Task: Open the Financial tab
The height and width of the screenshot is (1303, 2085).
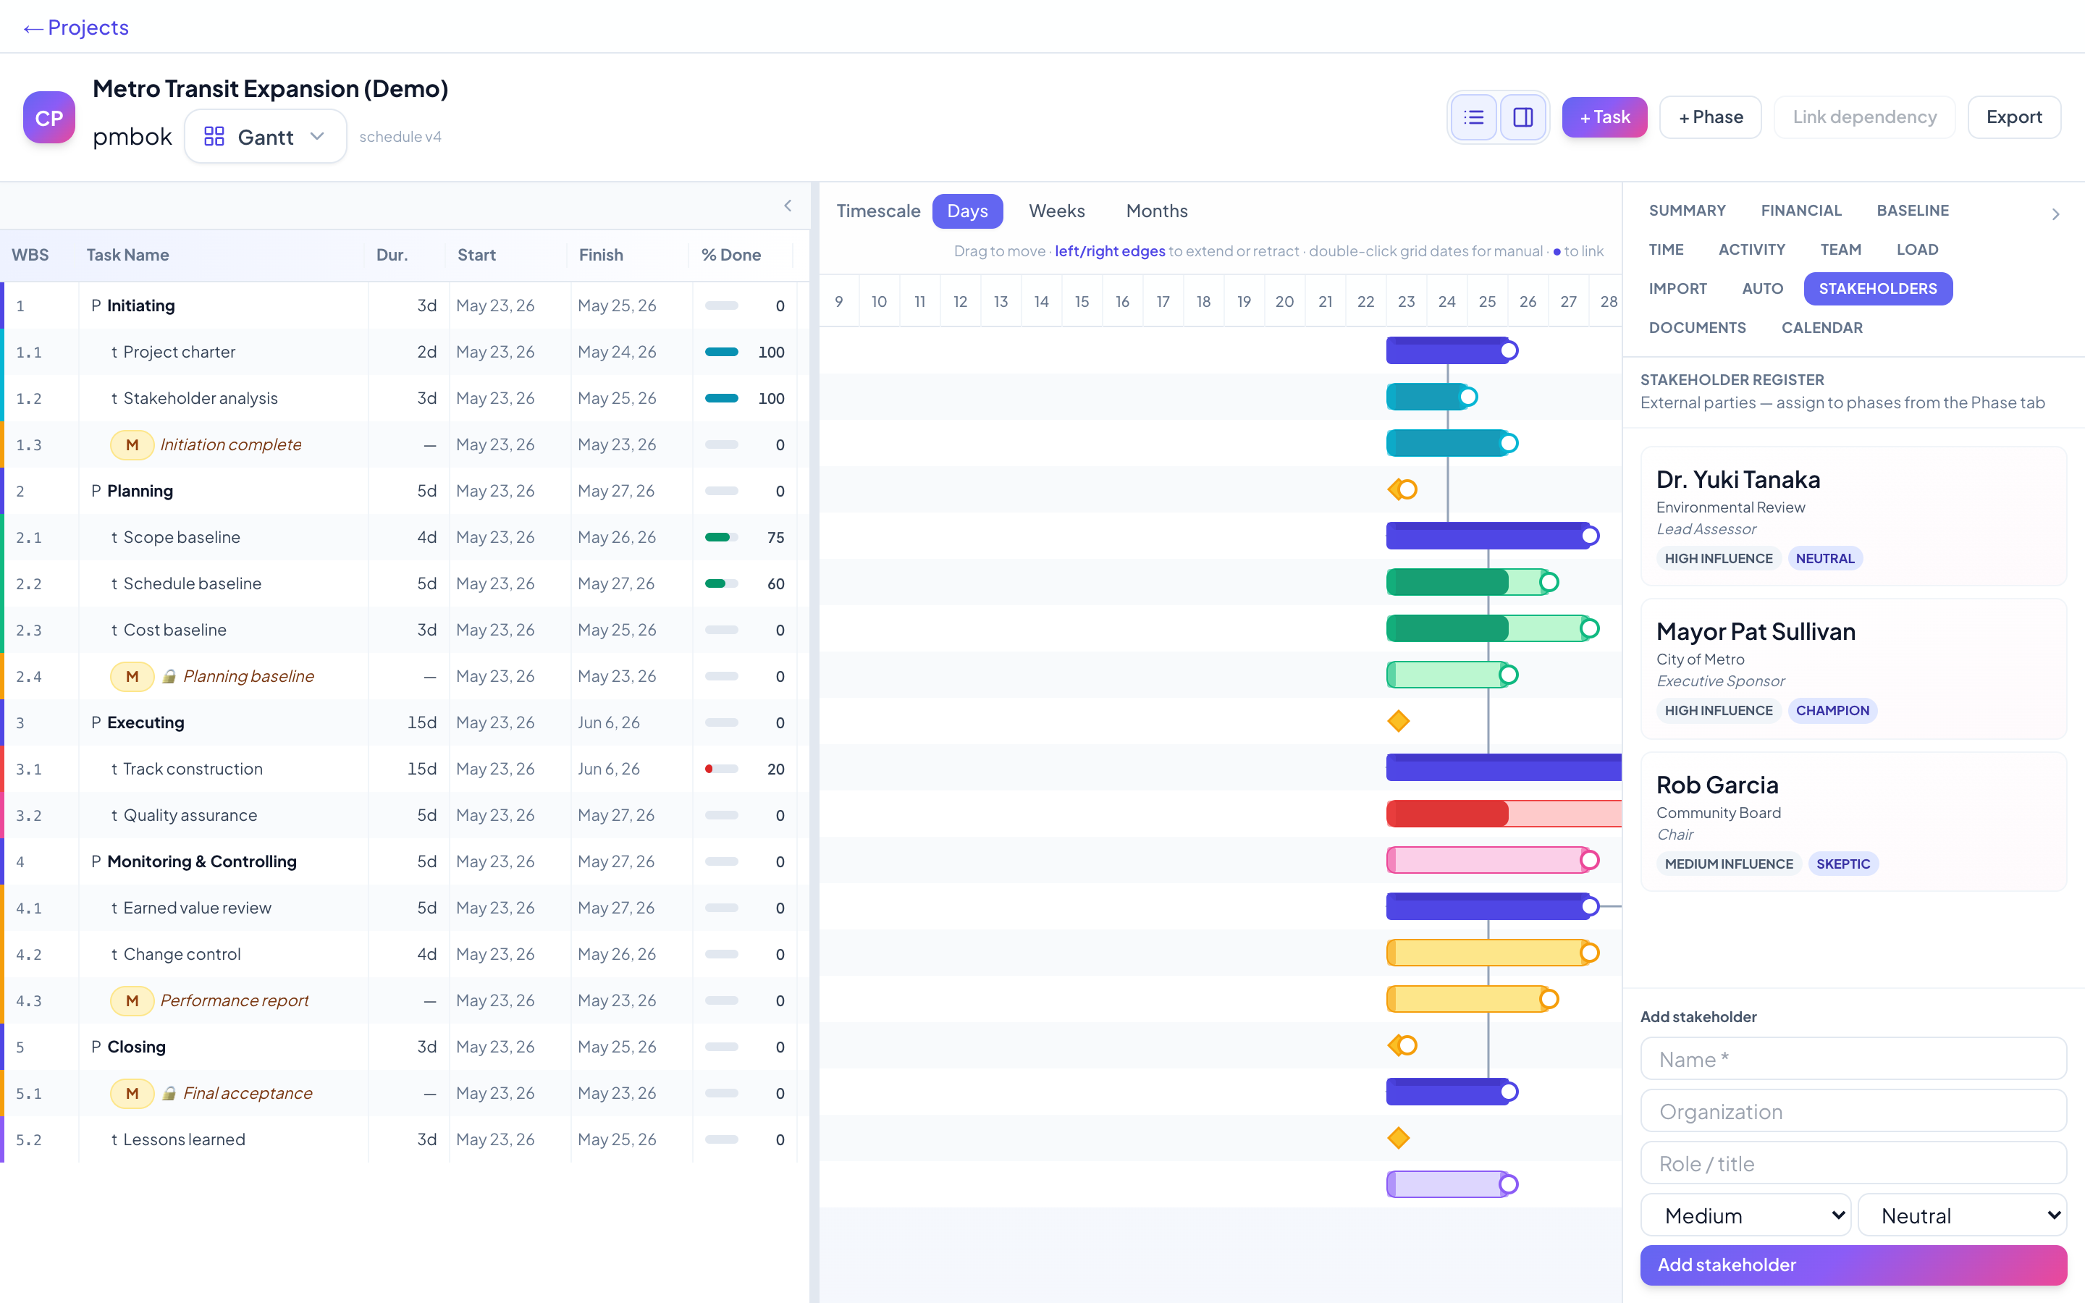Action: pos(1800,210)
